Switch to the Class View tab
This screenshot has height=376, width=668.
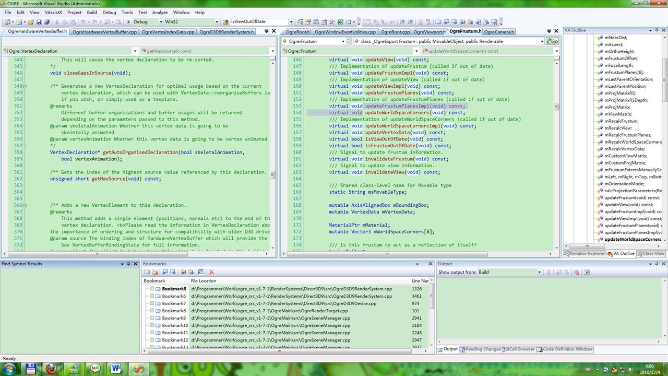pyautogui.click(x=650, y=254)
